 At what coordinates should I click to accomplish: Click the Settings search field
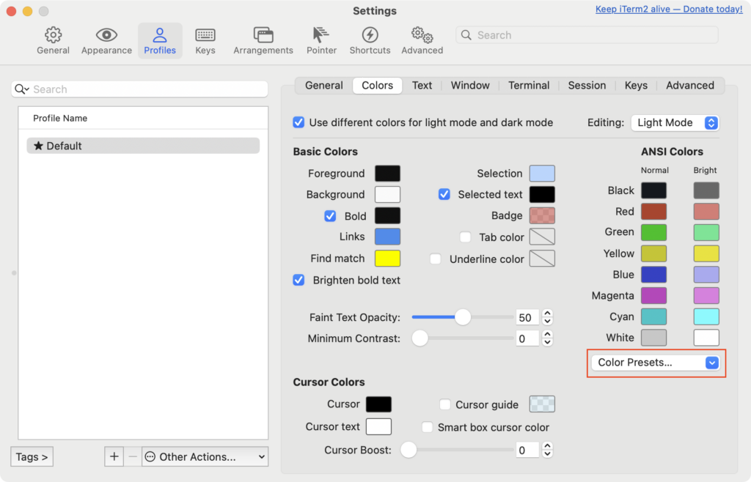[x=587, y=35]
